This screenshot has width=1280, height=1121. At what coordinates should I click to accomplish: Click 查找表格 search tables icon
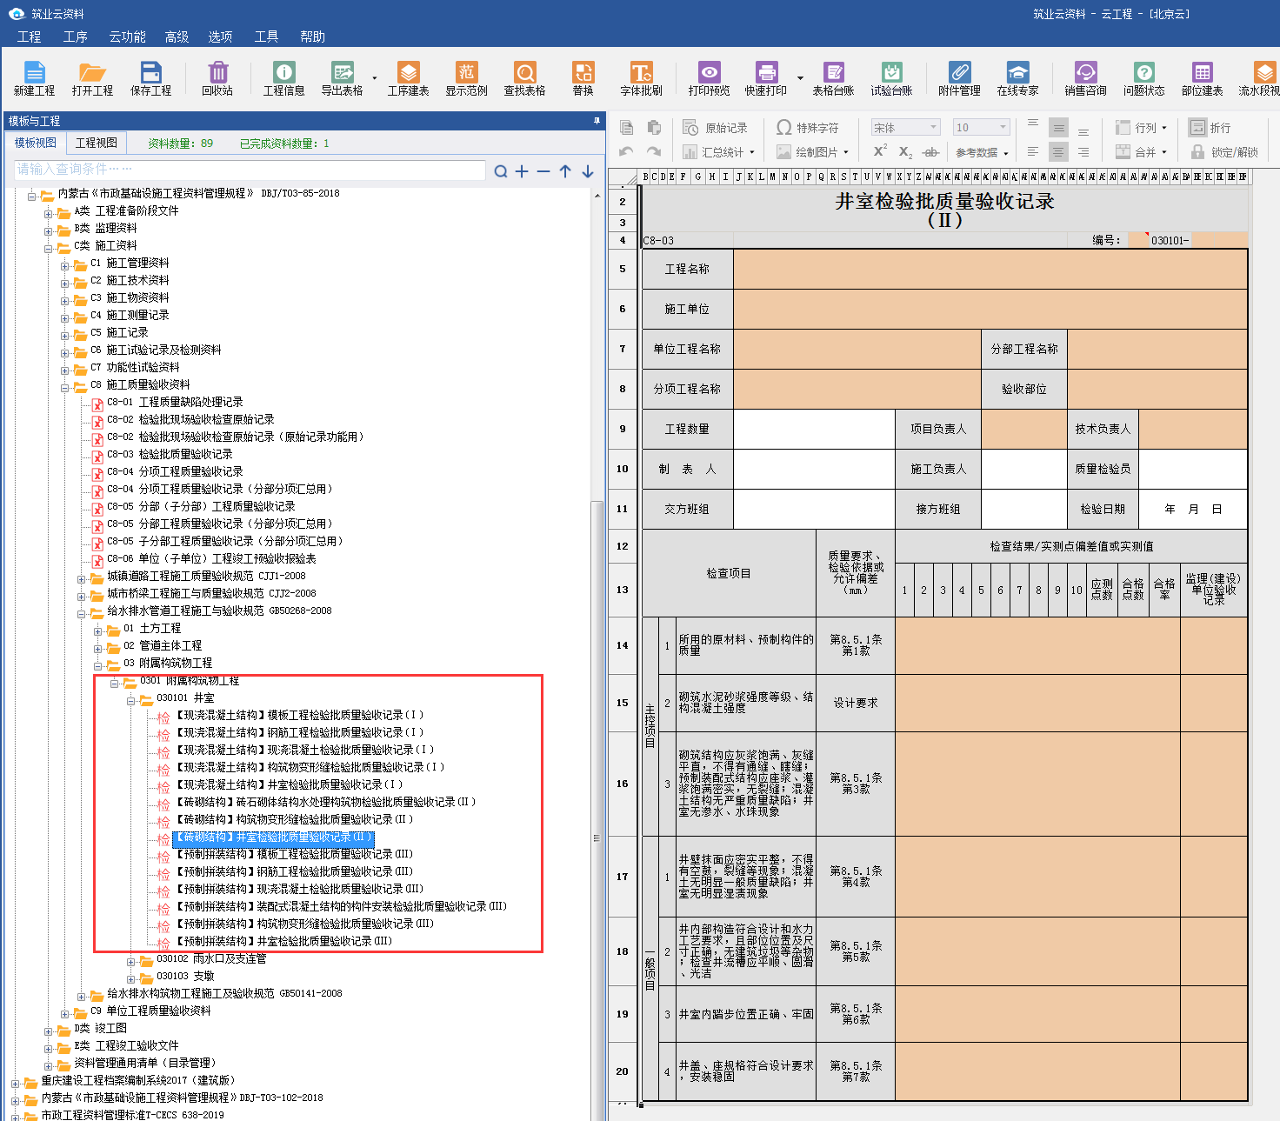click(x=524, y=78)
